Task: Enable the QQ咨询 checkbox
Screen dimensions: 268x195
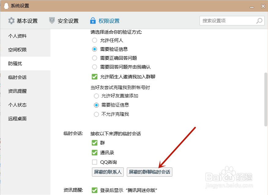Action: point(94,162)
